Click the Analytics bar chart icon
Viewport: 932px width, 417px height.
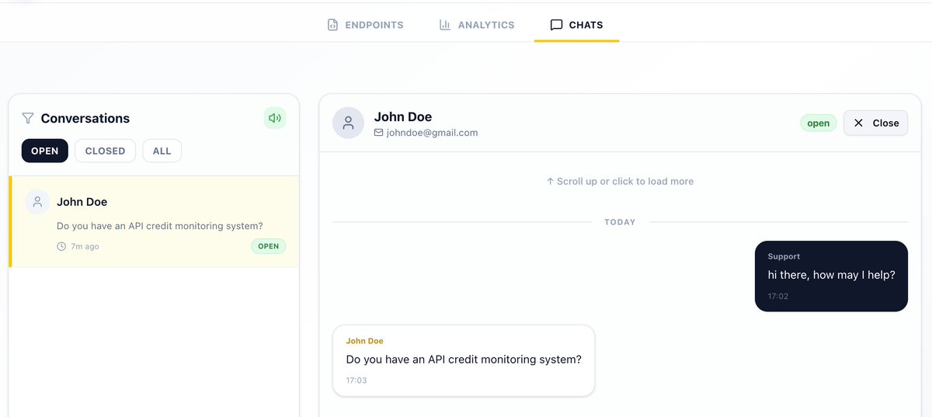(x=445, y=25)
